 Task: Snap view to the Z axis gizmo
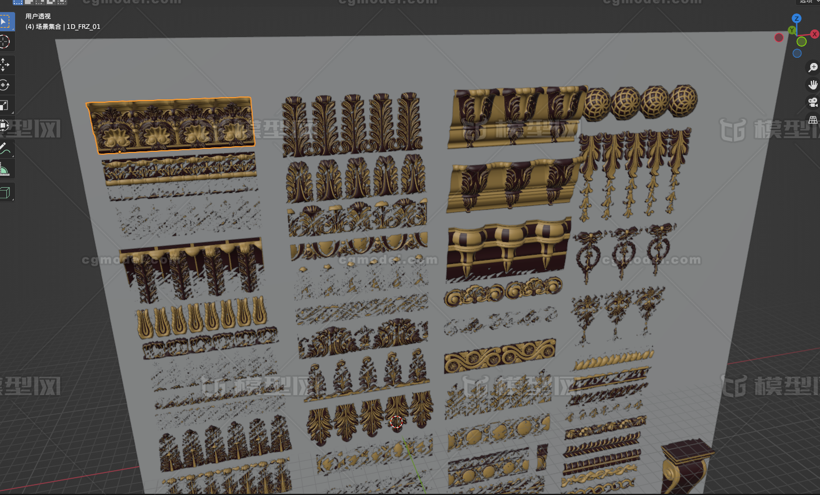[796, 18]
